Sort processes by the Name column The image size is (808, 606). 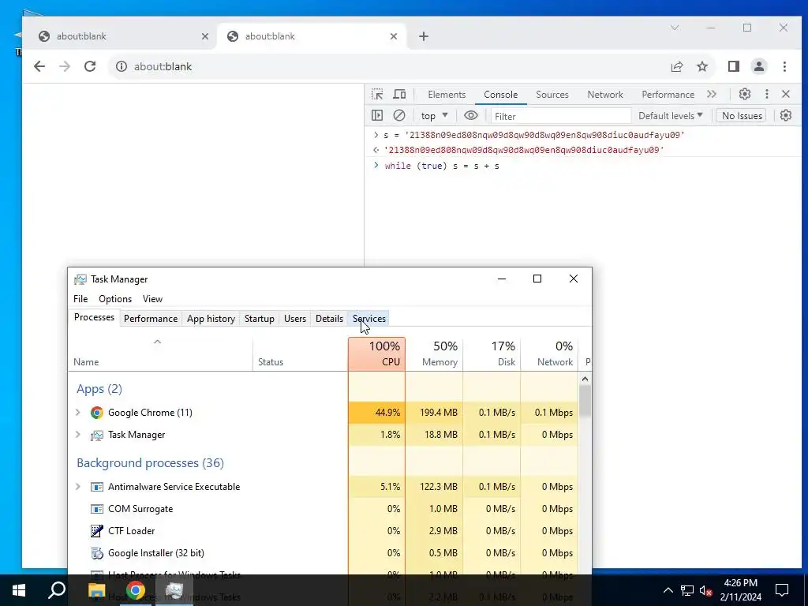point(160,354)
